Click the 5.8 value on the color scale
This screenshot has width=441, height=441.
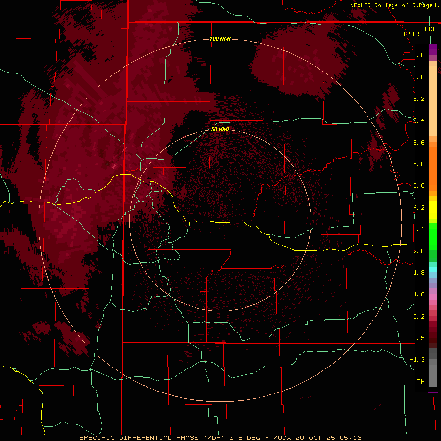[419, 164]
